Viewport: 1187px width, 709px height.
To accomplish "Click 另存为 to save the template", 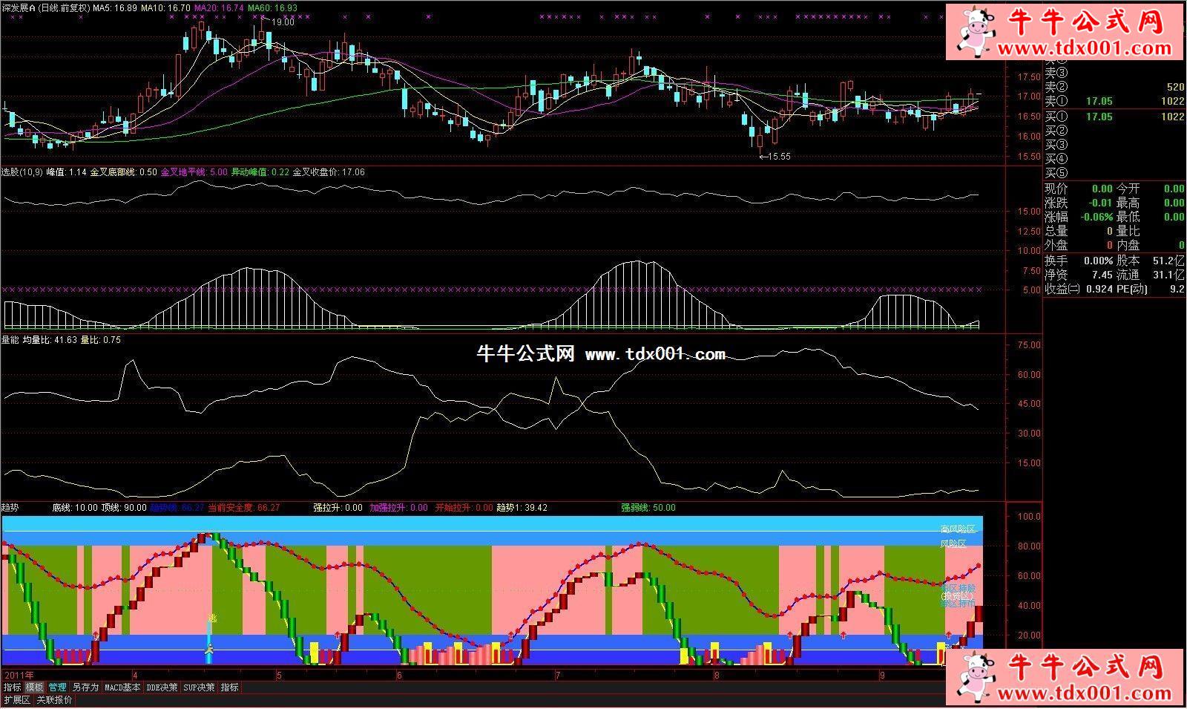I will point(85,687).
